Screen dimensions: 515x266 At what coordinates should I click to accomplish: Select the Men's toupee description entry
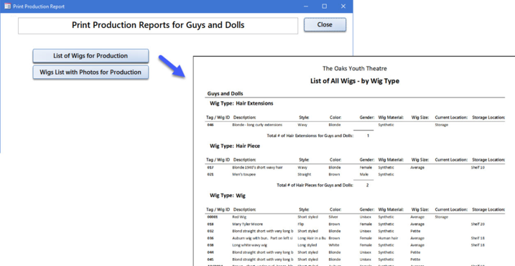[244, 174]
